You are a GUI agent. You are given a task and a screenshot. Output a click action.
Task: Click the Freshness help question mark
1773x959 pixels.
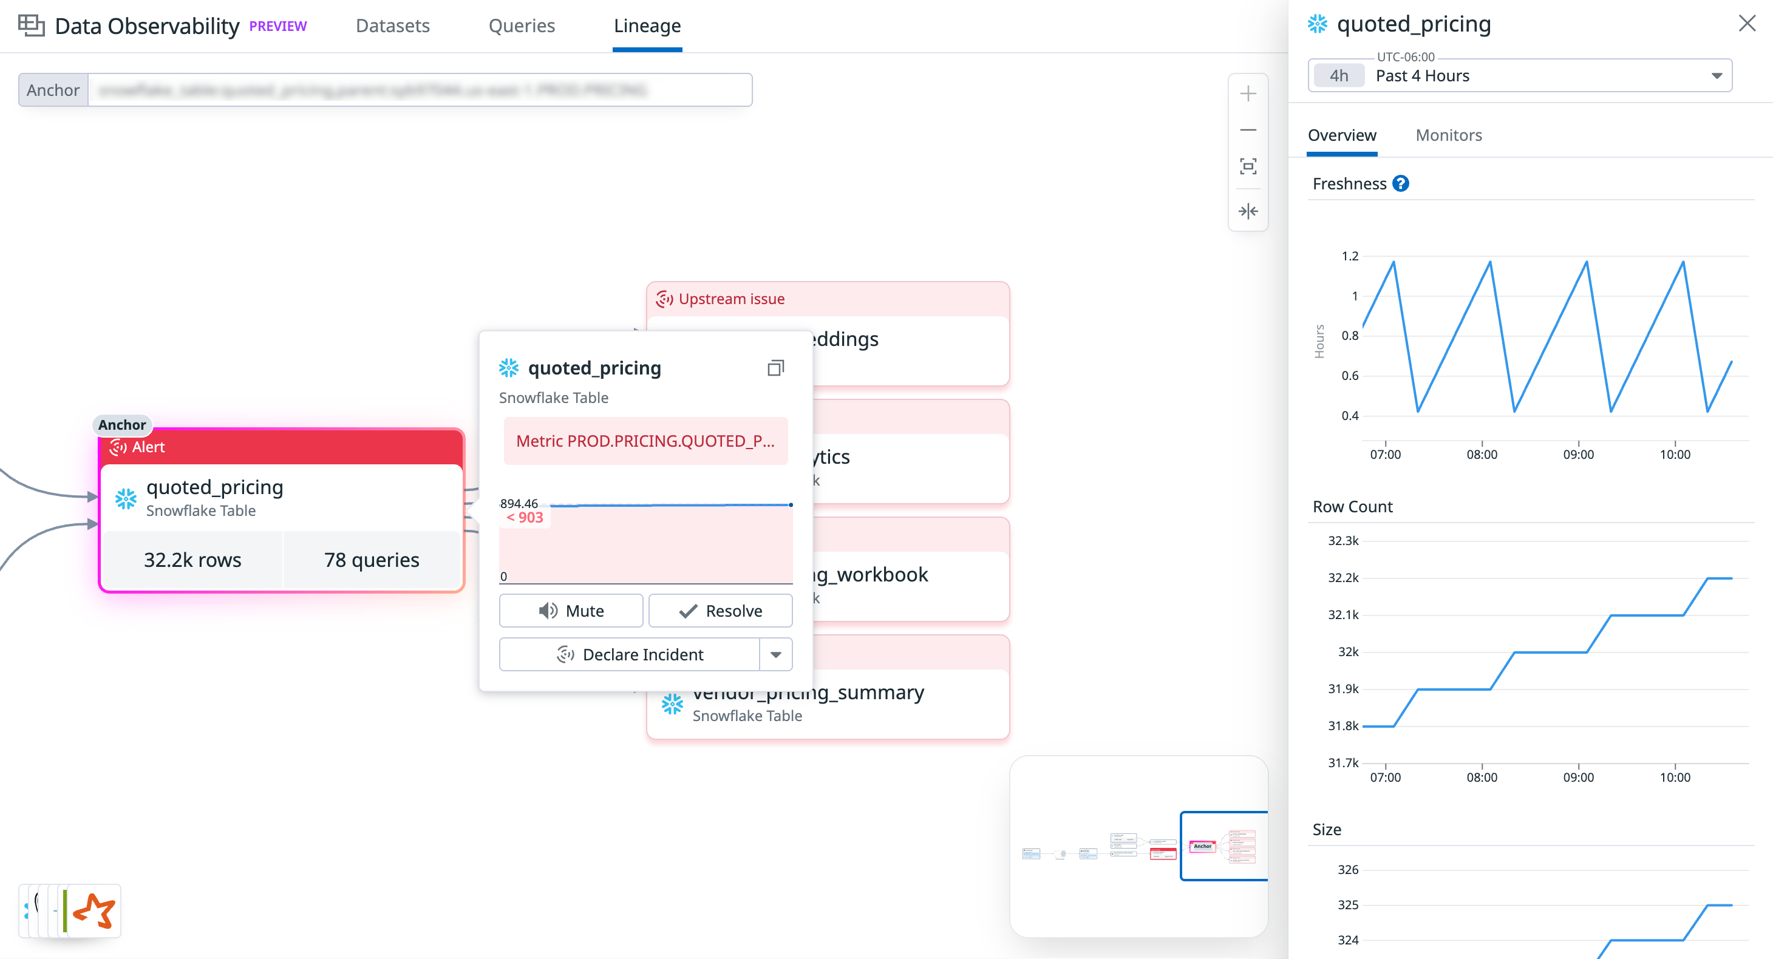tap(1400, 184)
